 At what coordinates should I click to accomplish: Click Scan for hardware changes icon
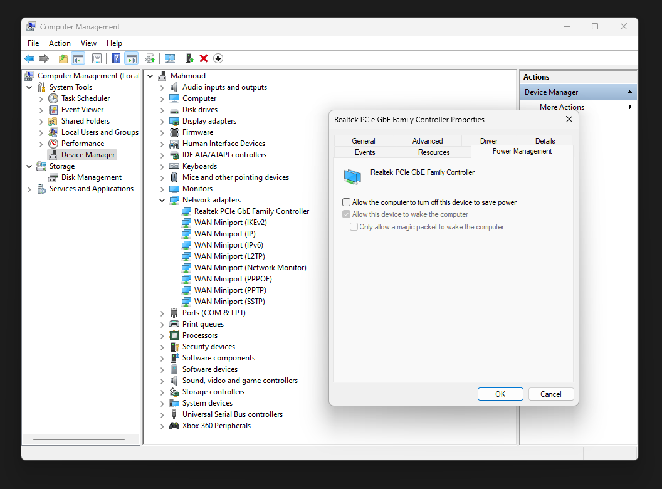tap(170, 58)
